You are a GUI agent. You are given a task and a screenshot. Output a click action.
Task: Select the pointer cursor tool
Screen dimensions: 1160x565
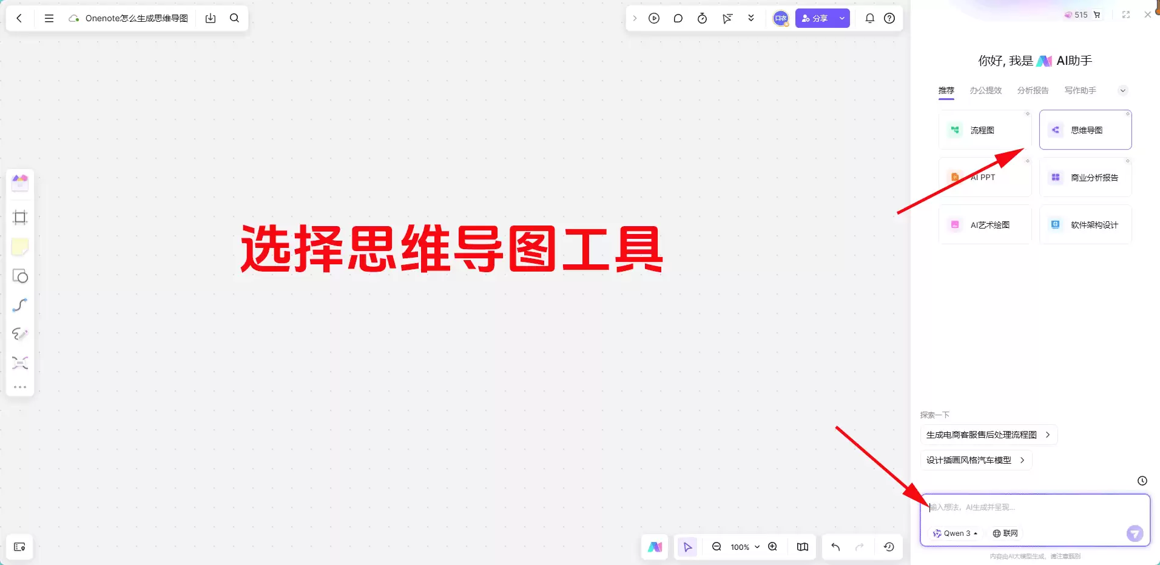tap(687, 547)
